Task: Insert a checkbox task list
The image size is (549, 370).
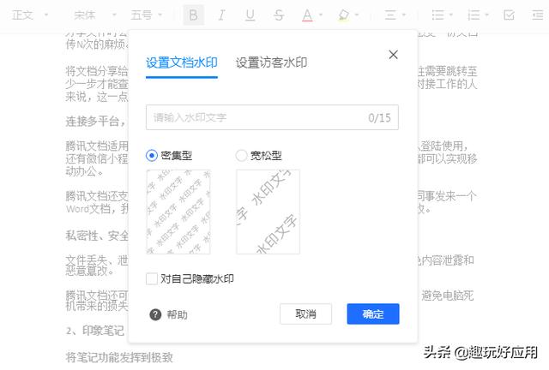Action: click(x=509, y=15)
